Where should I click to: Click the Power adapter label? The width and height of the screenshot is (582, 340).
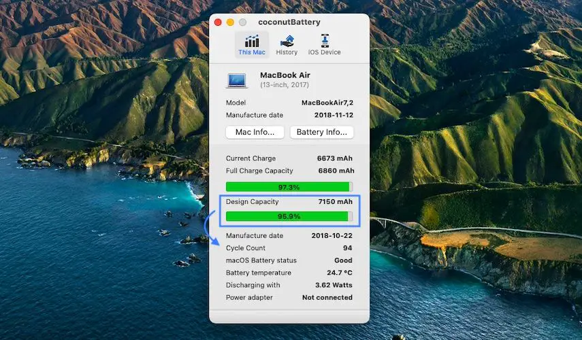pyautogui.click(x=249, y=297)
